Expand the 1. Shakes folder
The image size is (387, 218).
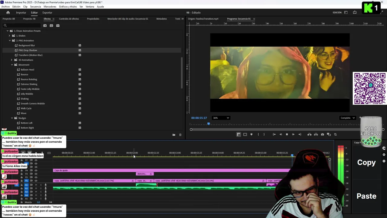click(9, 36)
